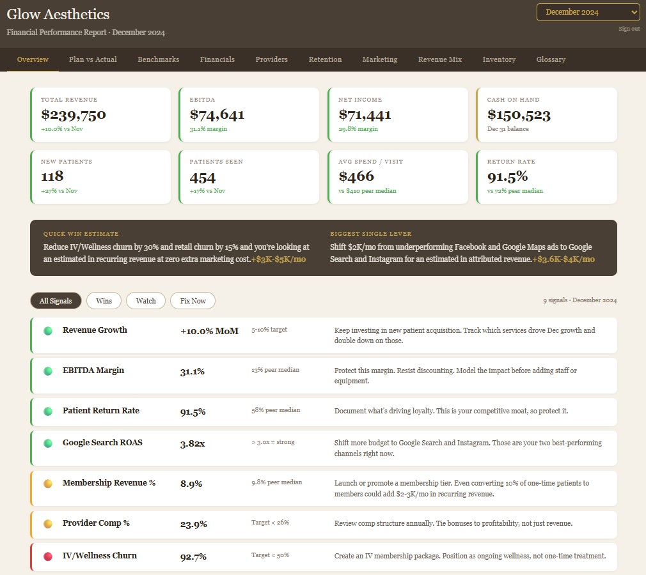
Task: Open the Retention tab
Action: [x=325, y=59]
